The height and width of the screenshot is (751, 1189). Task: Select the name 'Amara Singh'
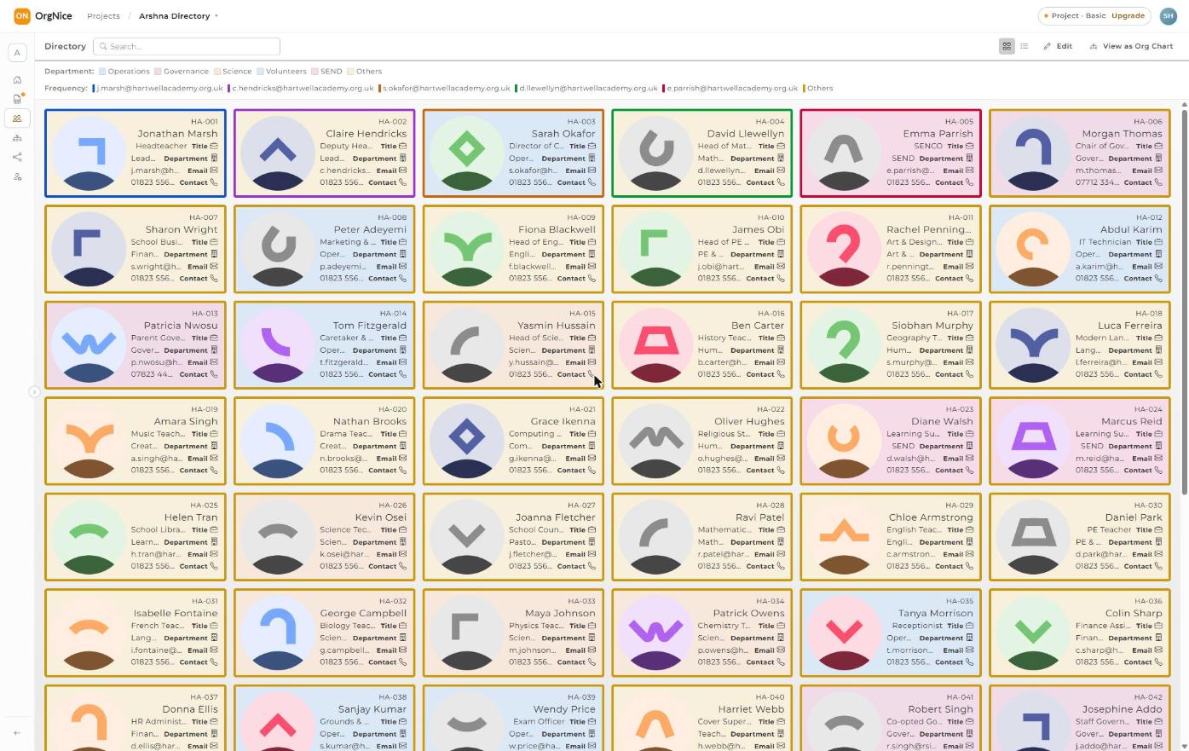(186, 421)
